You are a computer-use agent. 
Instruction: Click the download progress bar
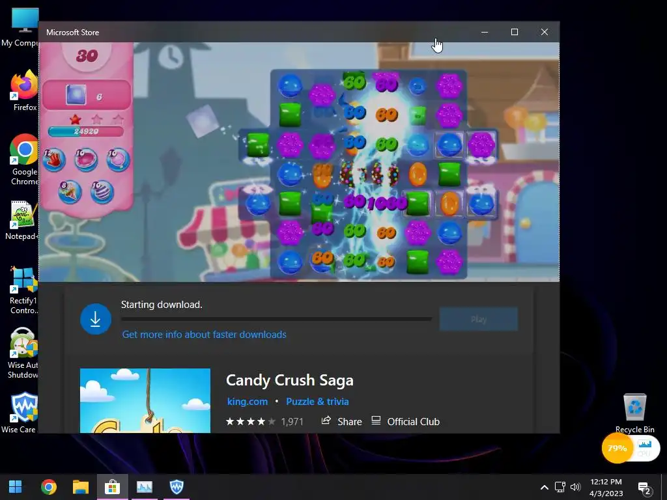point(276,318)
